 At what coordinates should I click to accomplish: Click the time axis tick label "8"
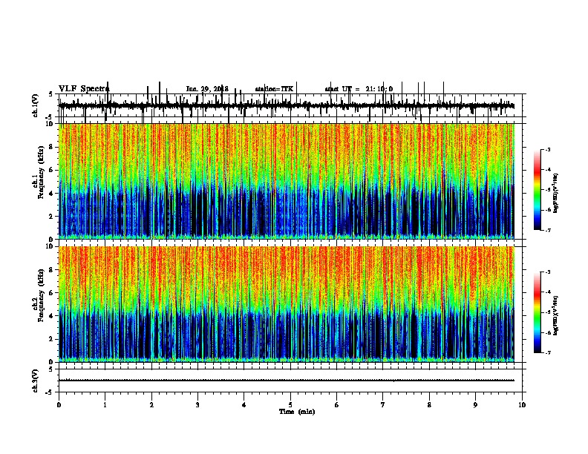tap(429, 405)
